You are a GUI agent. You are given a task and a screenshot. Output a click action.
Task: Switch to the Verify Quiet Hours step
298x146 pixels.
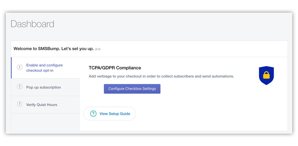point(46,105)
